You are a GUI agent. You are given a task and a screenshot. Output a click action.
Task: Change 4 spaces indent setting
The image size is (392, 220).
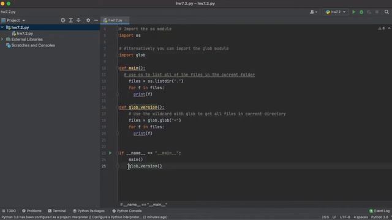(x=361, y=218)
